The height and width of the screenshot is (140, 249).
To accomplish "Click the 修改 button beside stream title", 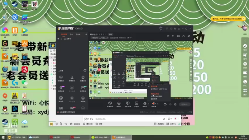I will tap(110, 34).
